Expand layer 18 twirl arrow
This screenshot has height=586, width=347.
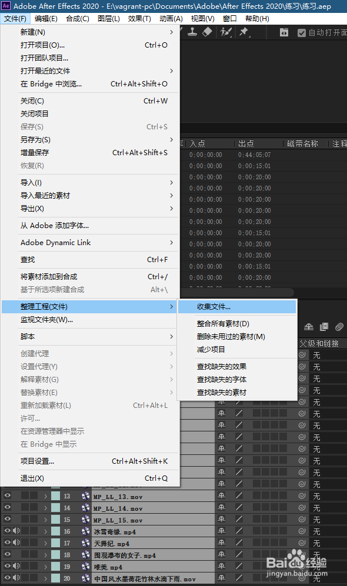tap(46, 555)
